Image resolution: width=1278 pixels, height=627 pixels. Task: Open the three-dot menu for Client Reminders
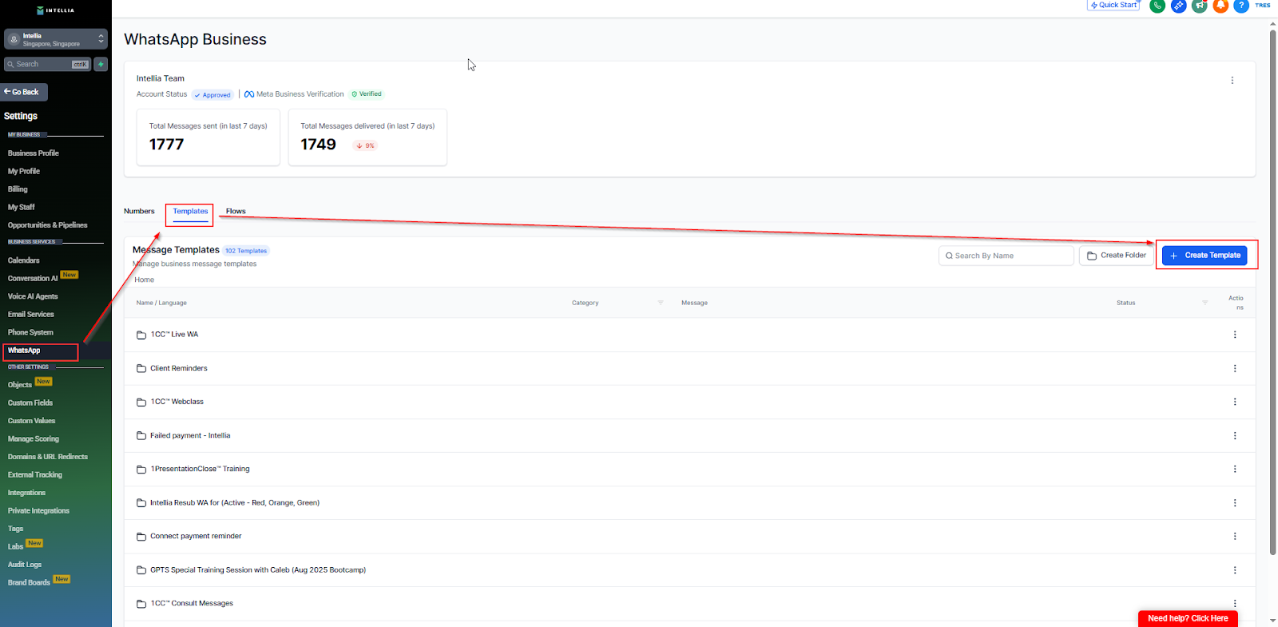pos(1235,368)
